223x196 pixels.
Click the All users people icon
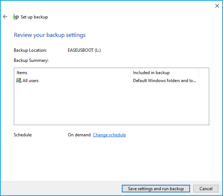tap(19, 81)
